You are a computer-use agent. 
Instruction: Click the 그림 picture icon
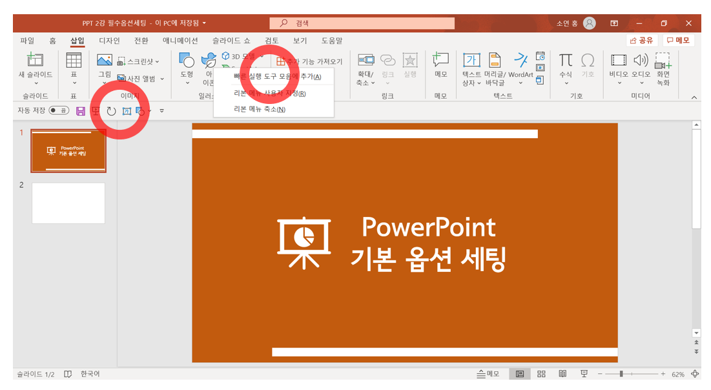click(104, 60)
